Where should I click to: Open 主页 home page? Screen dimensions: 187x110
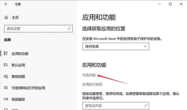click(x=15, y=18)
